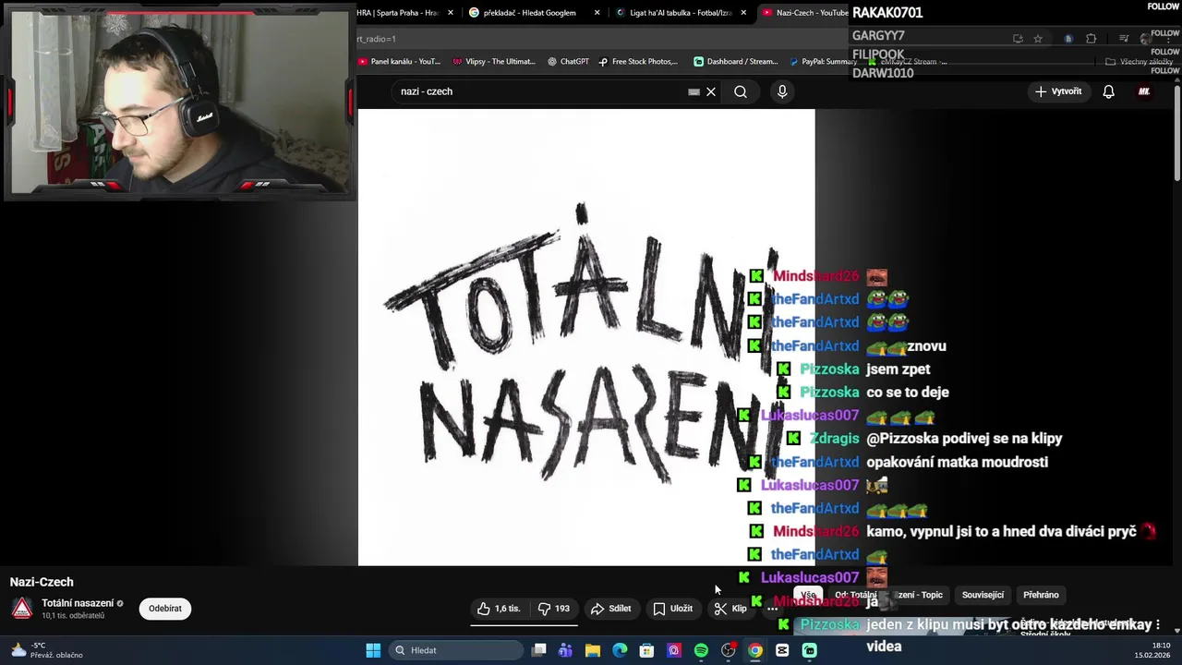Click the taskbar Hledat search box
The height and width of the screenshot is (665, 1182).
[x=455, y=650]
